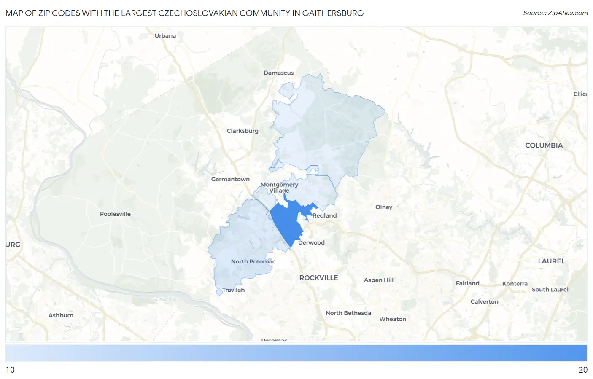
Task: Click the color gradient legend bar
Action: tap(296, 353)
